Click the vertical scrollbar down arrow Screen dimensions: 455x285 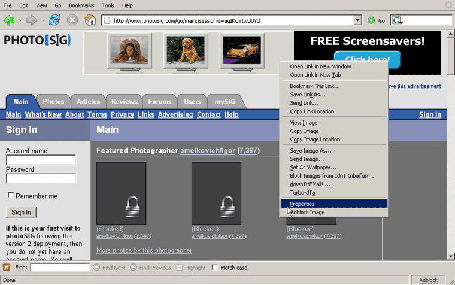point(451,256)
